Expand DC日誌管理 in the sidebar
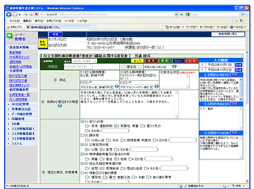 [x=20, y=104]
